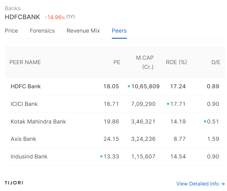Open the Peers tab
Image resolution: width=227 pixels, height=191 pixels.
point(119,31)
